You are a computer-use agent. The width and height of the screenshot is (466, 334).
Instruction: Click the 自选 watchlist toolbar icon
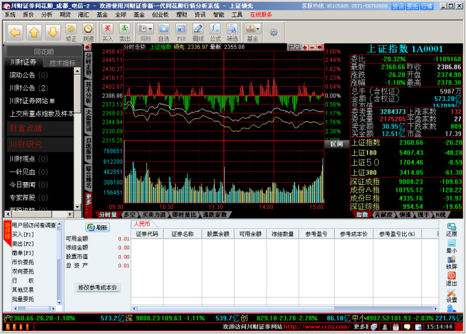click(164, 31)
